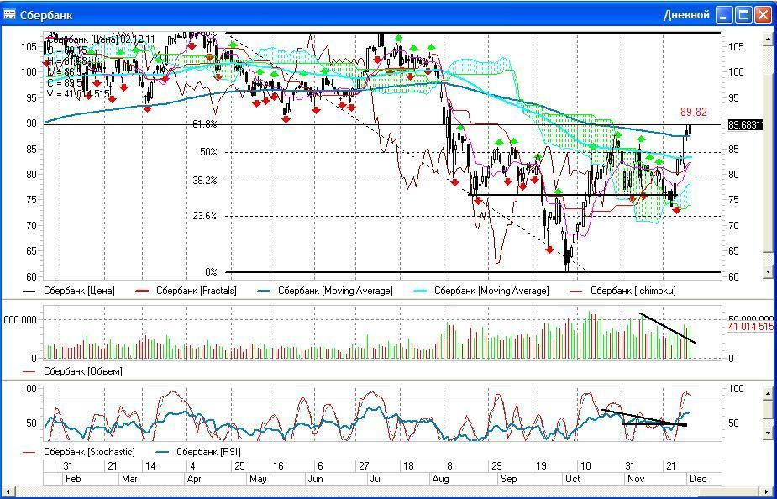Click the chart window icon in the title bar
The width and height of the screenshot is (777, 499).
point(9,14)
